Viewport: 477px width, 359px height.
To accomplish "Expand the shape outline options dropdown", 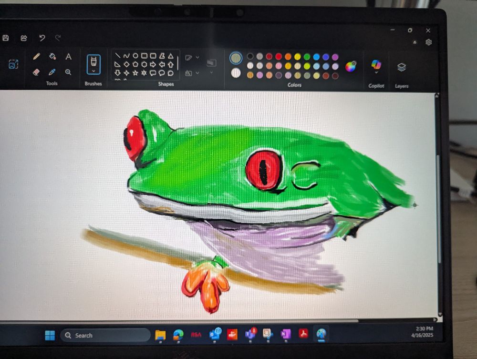I will [197, 57].
